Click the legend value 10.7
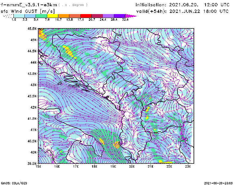This screenshot has height=185, width=239. point(58,19)
